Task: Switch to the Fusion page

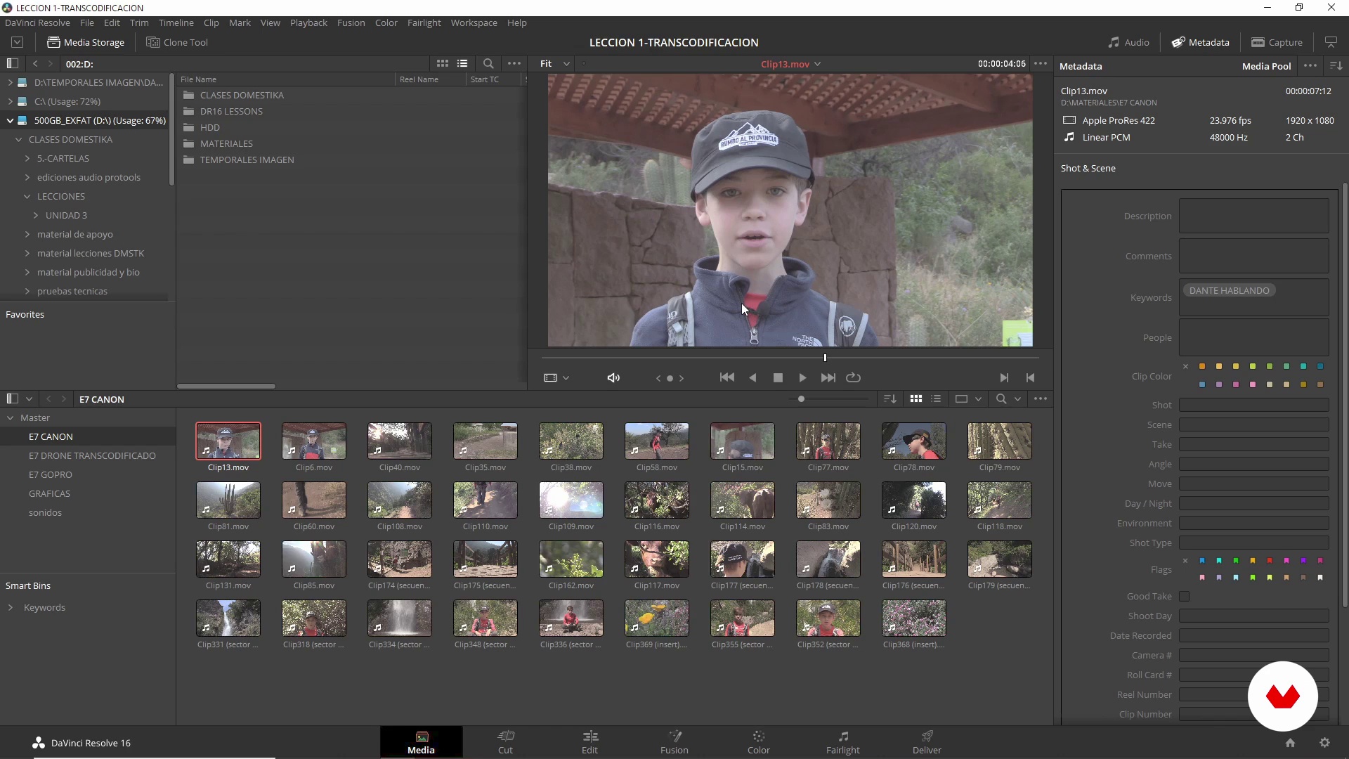Action: 674,742
